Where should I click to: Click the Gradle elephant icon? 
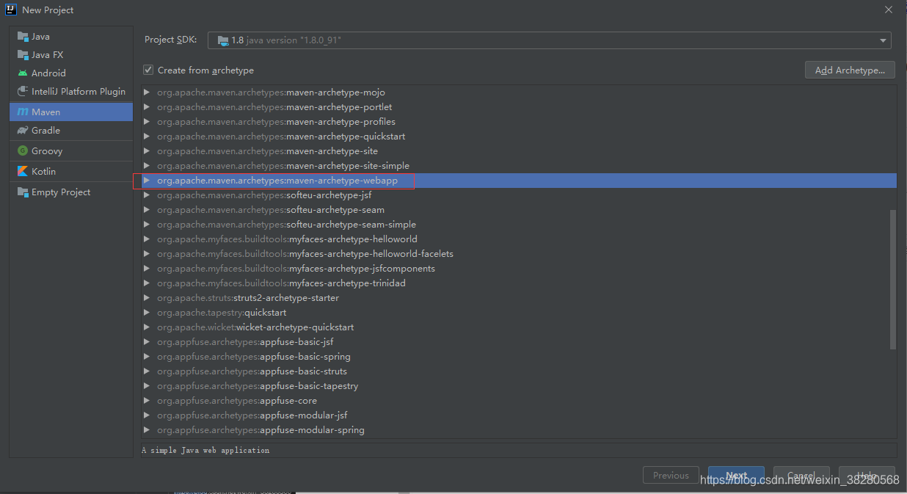click(x=23, y=130)
